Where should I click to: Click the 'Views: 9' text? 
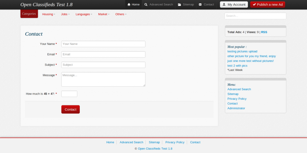coord(253,32)
